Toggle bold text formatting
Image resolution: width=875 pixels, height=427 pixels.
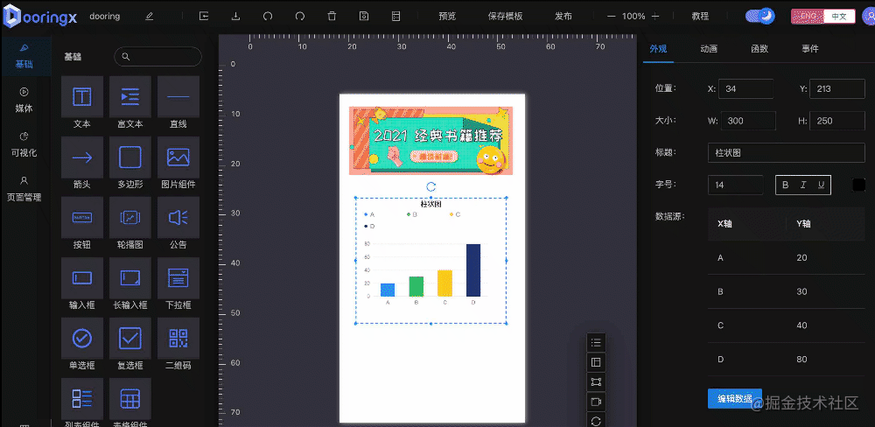[x=785, y=185]
